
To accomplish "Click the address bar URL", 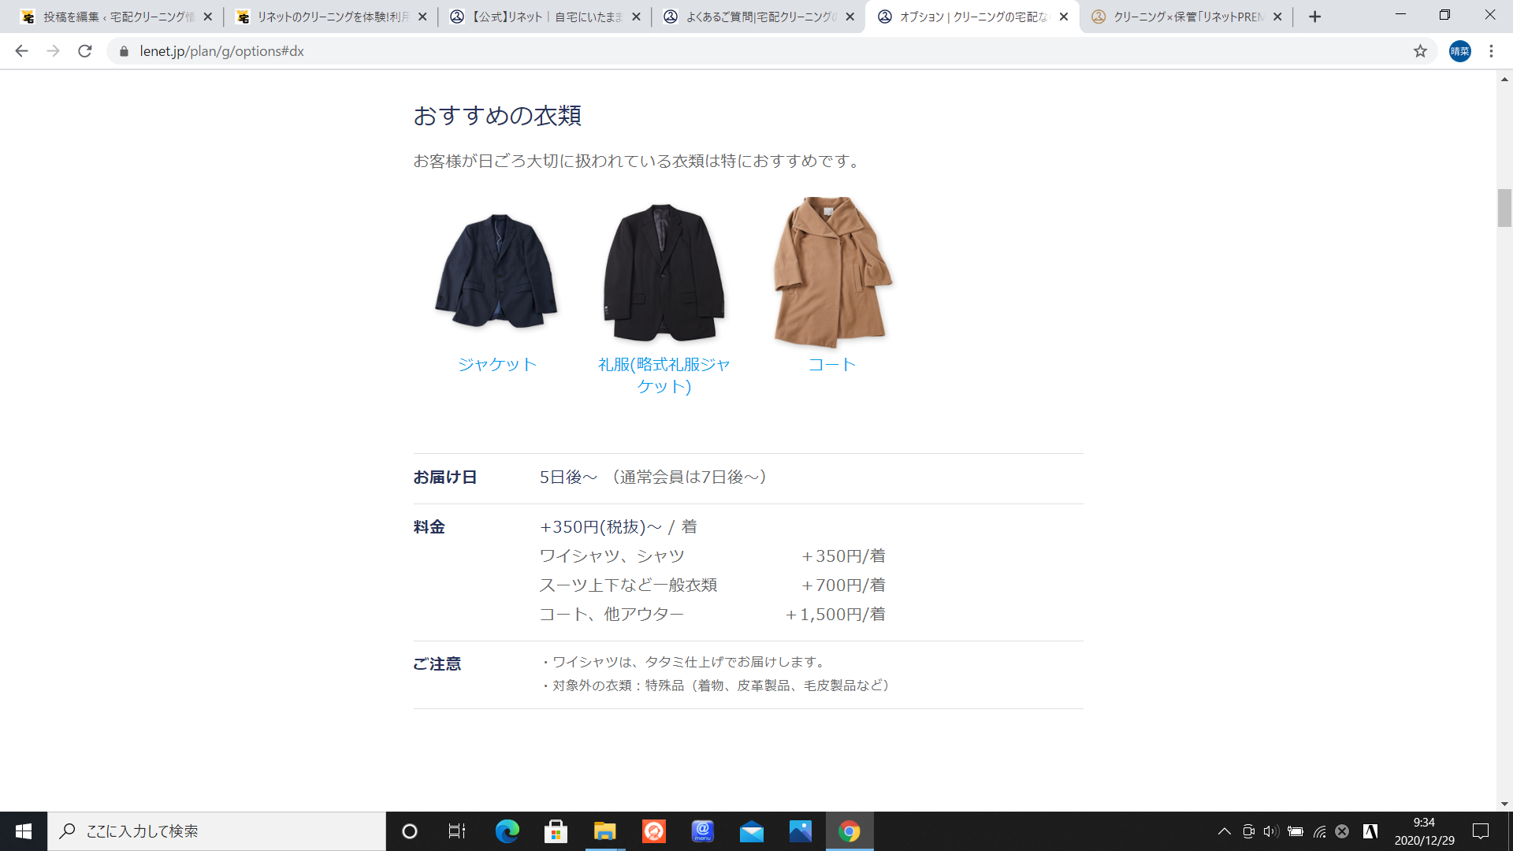I will (221, 51).
